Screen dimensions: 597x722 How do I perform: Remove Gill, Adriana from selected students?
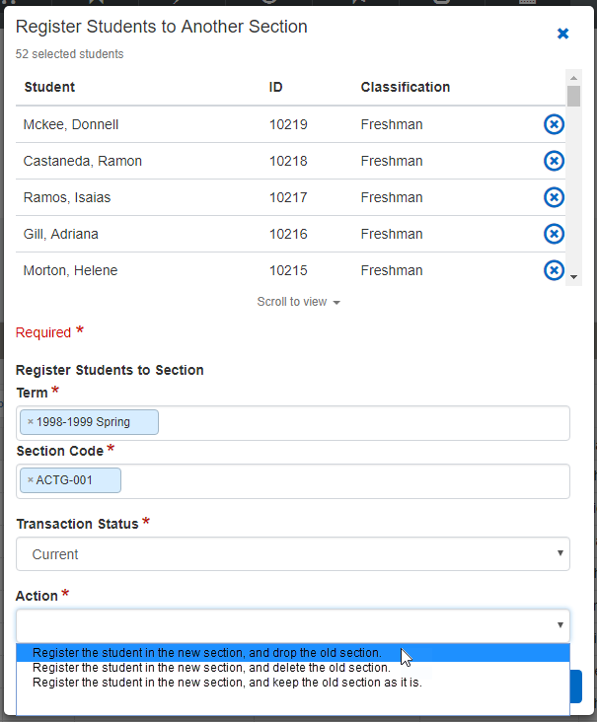pyautogui.click(x=554, y=234)
